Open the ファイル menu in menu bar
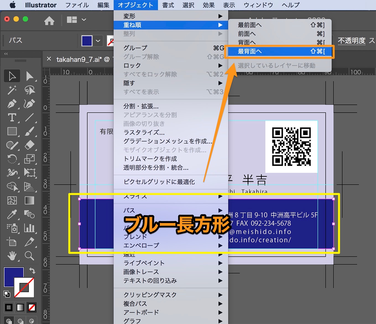The height and width of the screenshot is (324, 376). [x=77, y=5]
